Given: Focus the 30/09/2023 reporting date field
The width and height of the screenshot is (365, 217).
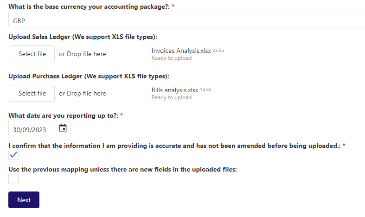Looking at the screenshot, I should pyautogui.click(x=39, y=128).
